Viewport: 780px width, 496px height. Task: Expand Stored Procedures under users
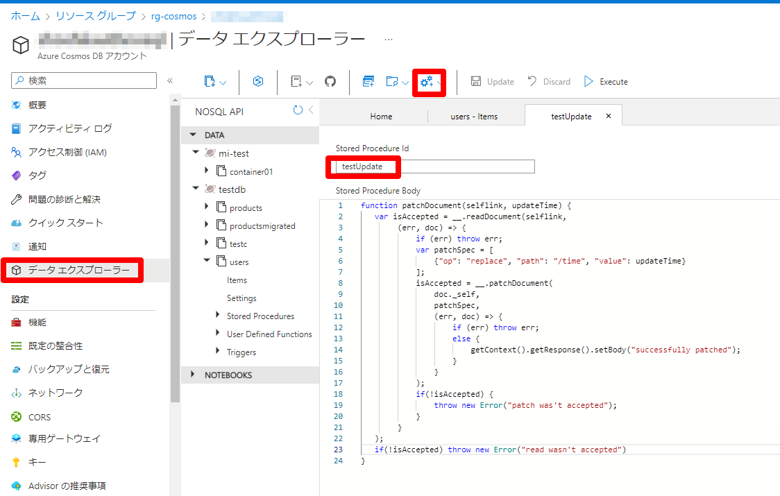click(x=217, y=314)
